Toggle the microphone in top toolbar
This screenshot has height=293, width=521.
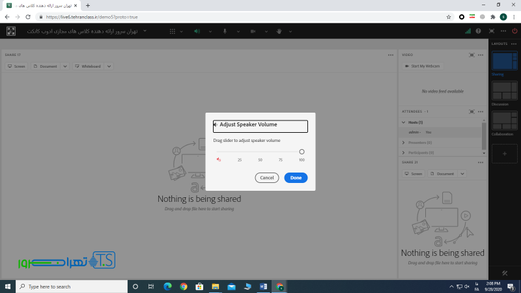pos(225,31)
